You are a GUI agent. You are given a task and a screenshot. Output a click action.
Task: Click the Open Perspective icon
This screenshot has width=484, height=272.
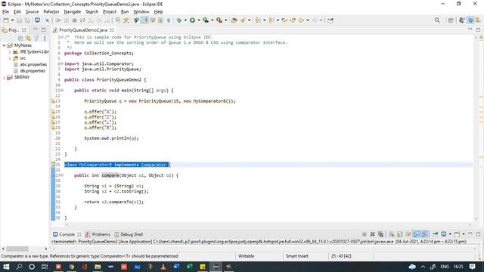451,20
